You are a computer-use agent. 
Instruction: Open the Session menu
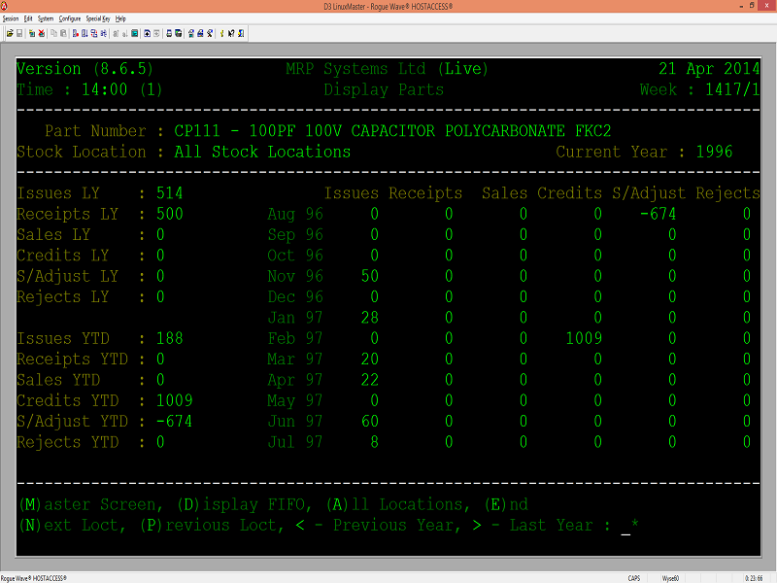(11, 18)
